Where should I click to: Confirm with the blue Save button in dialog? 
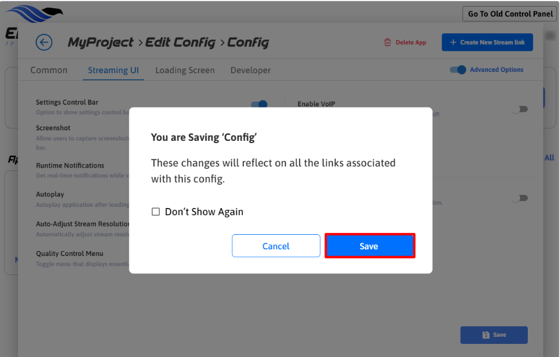click(370, 246)
